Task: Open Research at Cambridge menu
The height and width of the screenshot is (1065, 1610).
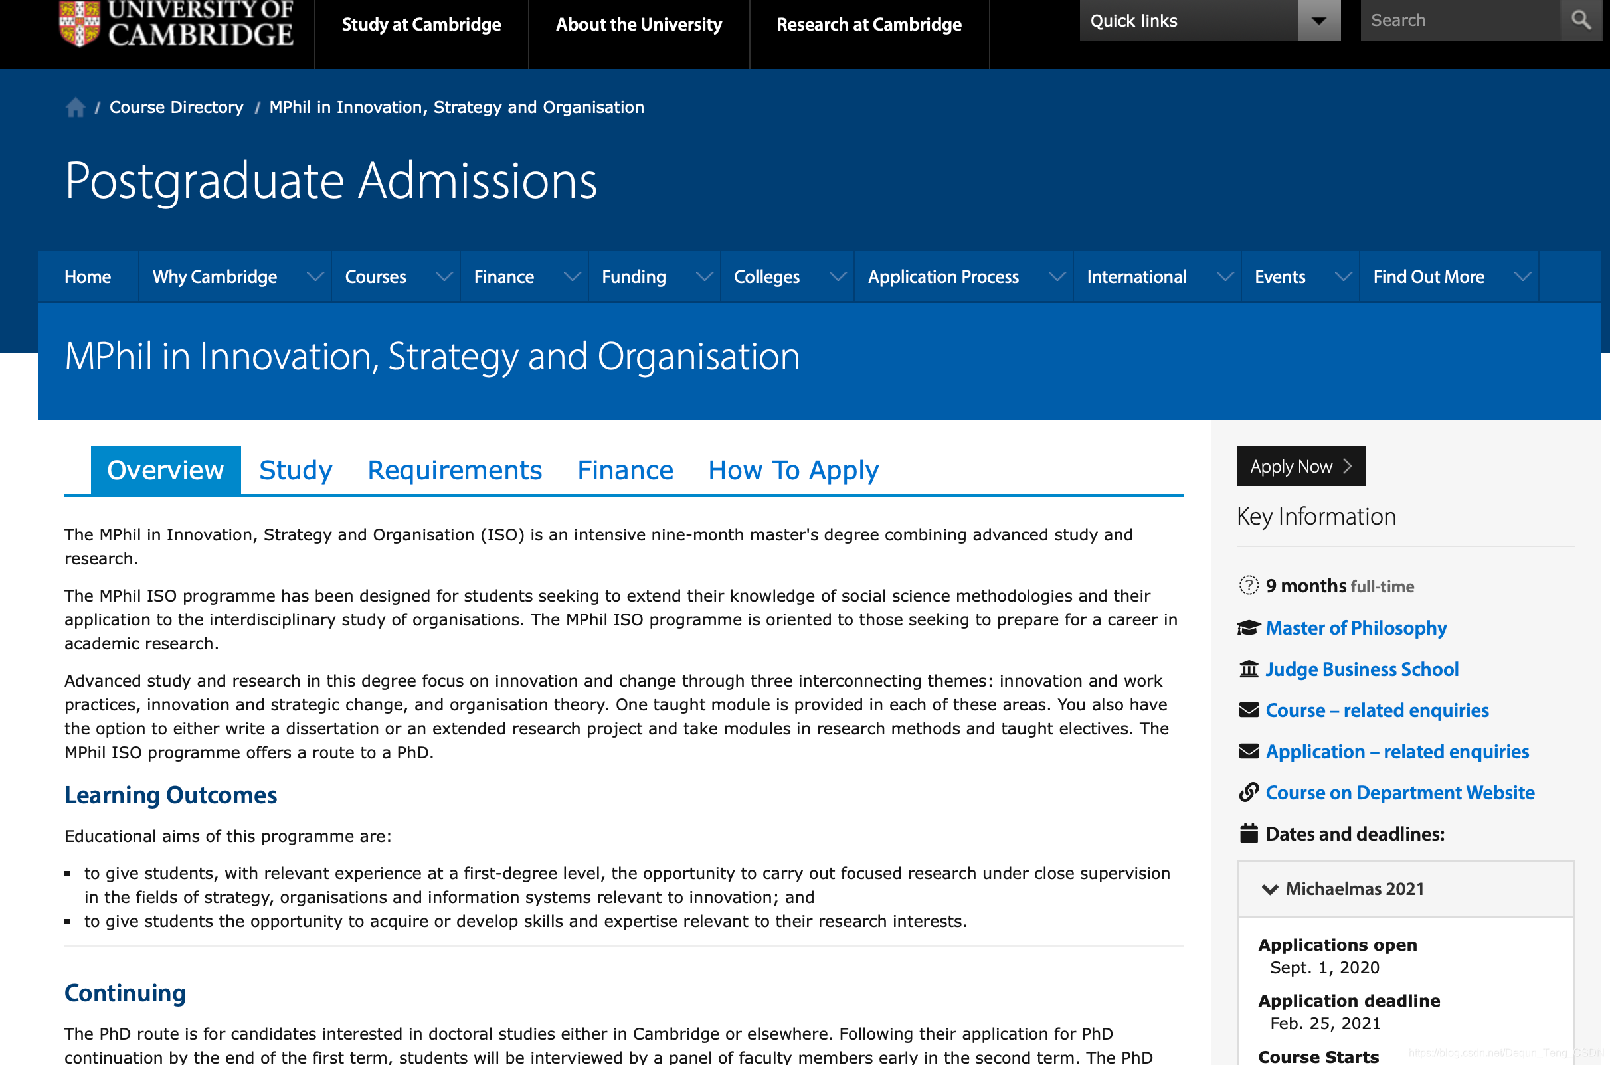Action: pyautogui.click(x=869, y=25)
